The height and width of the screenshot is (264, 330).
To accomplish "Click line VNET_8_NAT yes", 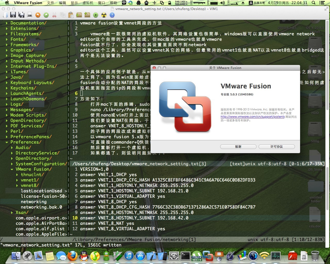I will pos(107,223).
